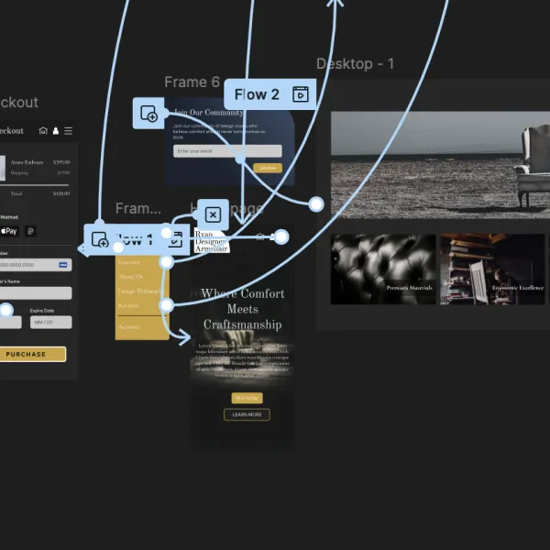Select the Features menu item
Image resolution: width=550 pixels, height=550 pixels.
click(x=128, y=262)
